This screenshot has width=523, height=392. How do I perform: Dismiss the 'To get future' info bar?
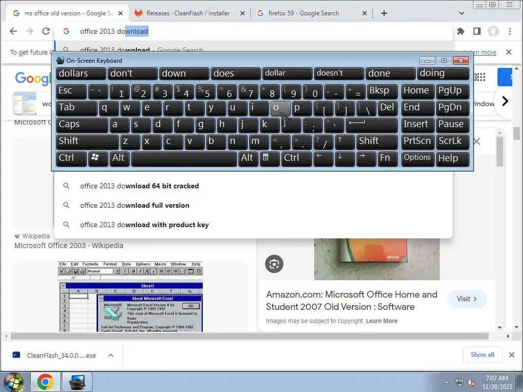[x=509, y=52]
